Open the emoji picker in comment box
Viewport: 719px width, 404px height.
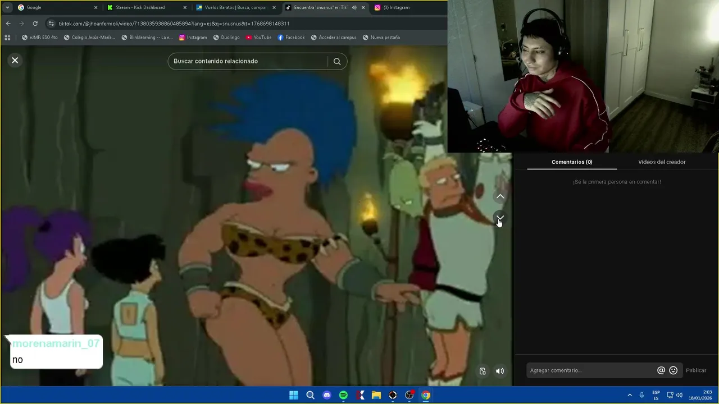(673, 370)
